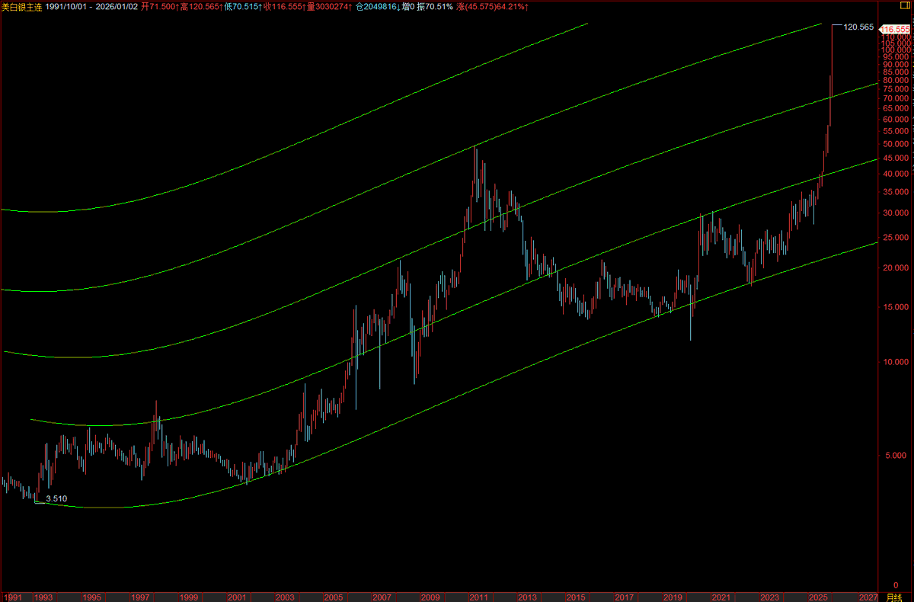
Task: Click the 20.000 price axis label
Action: [896, 267]
